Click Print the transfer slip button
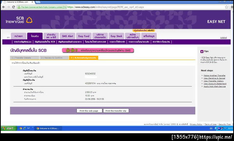Image resolution: width=234 pixels, height=141 pixels. click(x=116, y=111)
